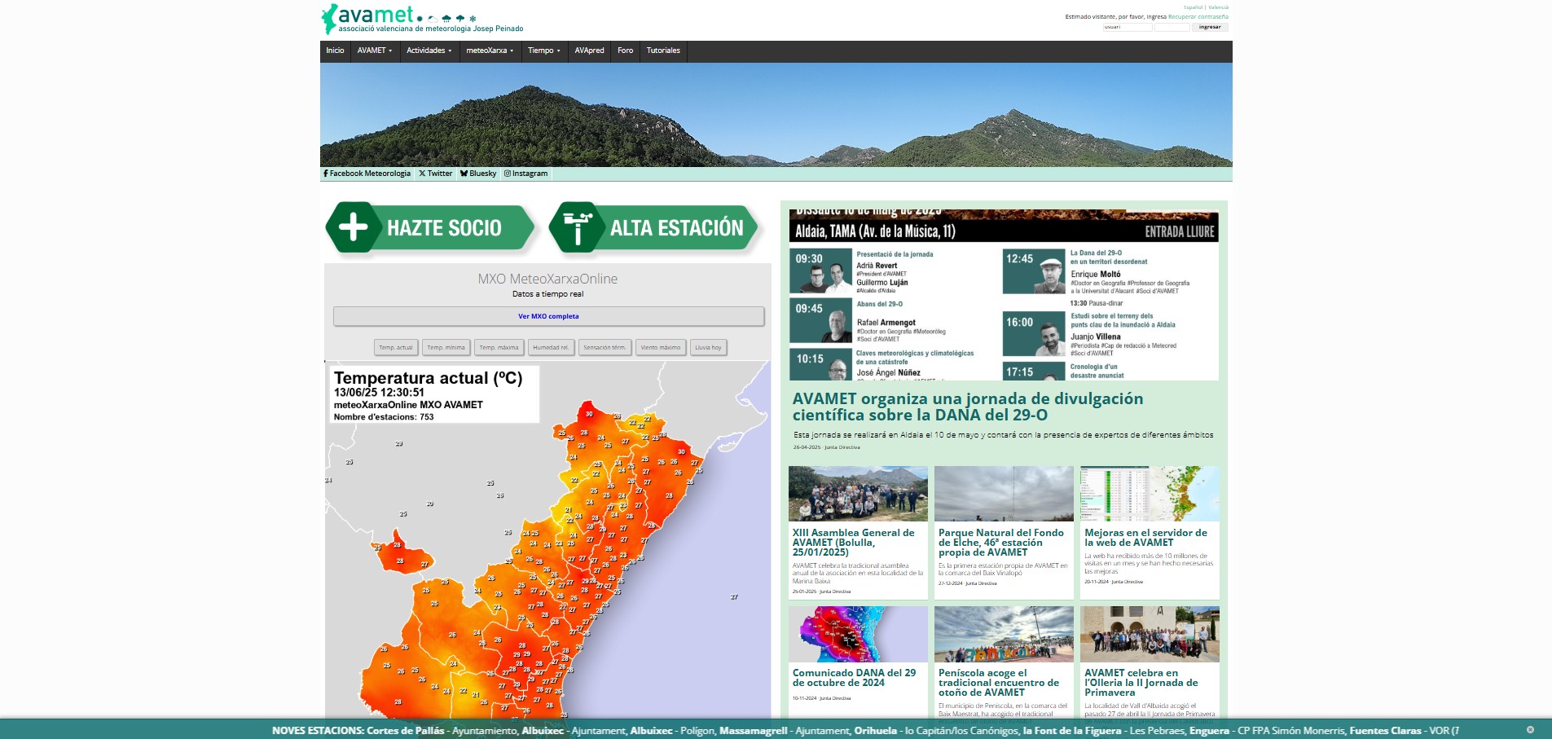Open the Instagram social link
The width and height of the screenshot is (1552, 739).
tap(525, 174)
